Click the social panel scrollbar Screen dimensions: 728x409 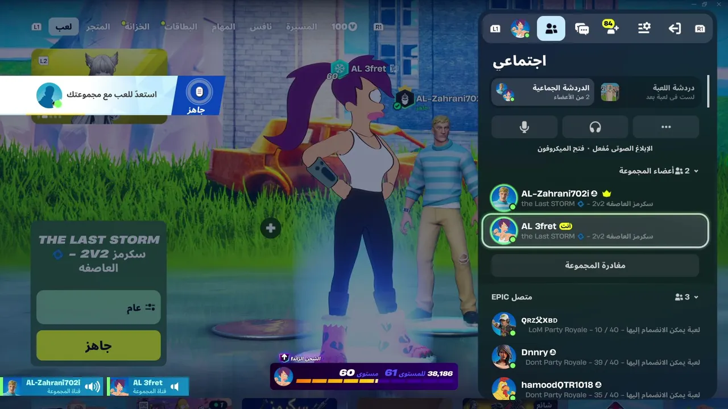pos(708,91)
